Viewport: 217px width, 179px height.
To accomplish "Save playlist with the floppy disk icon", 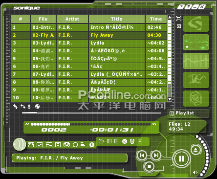I will coord(140,141).
